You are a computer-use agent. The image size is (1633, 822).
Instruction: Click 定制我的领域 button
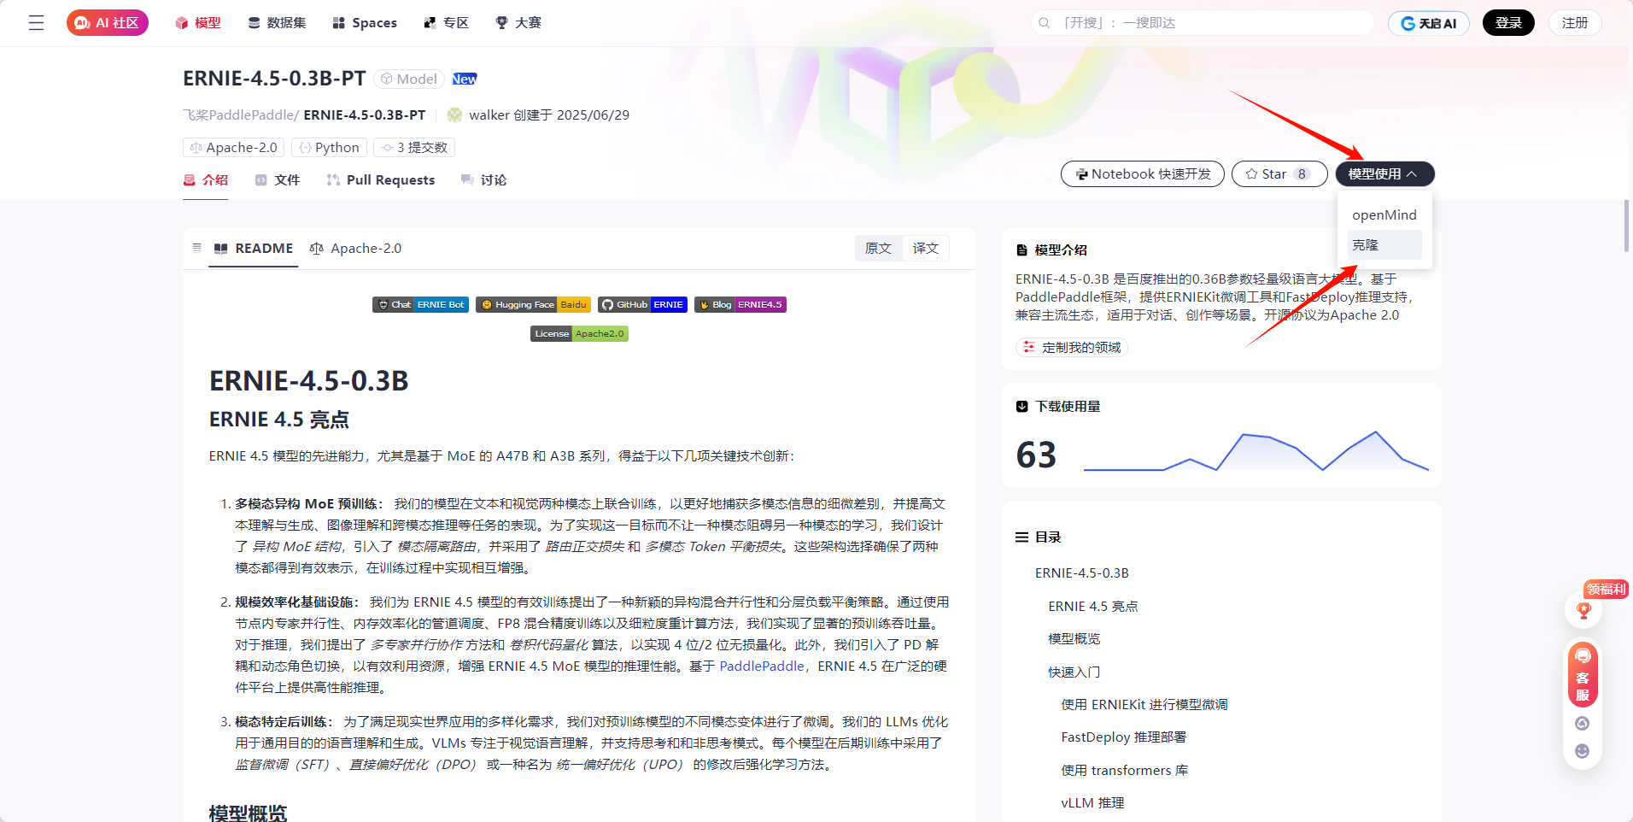pos(1072,347)
